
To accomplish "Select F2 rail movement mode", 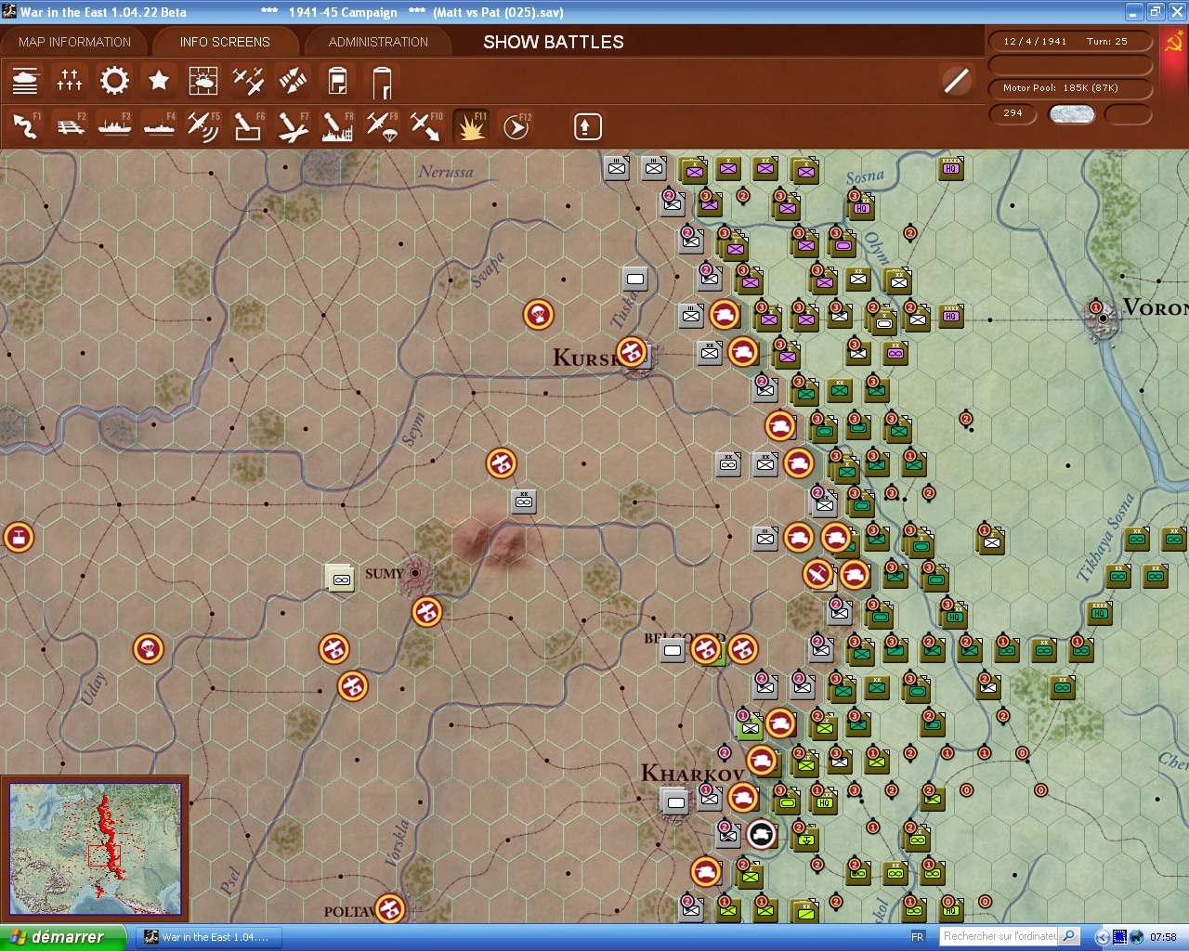I will pyautogui.click(x=70, y=126).
